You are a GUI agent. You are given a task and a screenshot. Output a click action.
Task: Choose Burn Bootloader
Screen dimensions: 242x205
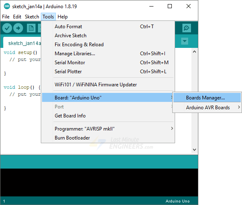pos(108,138)
